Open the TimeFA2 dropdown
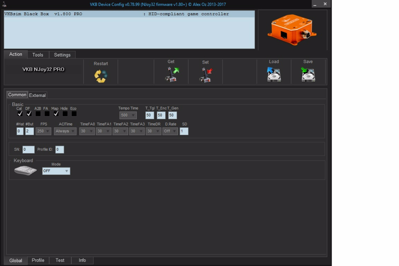399x266 pixels. point(120,131)
